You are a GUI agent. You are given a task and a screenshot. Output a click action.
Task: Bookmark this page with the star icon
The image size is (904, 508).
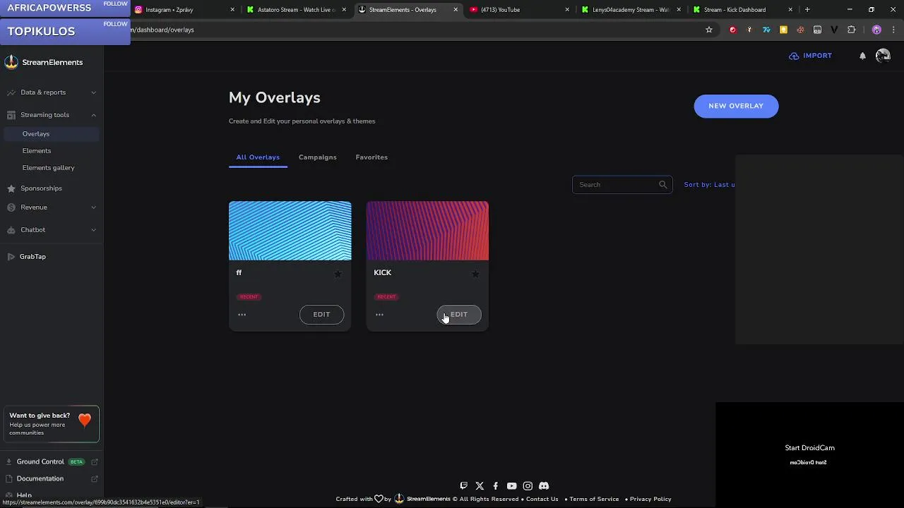point(709,30)
